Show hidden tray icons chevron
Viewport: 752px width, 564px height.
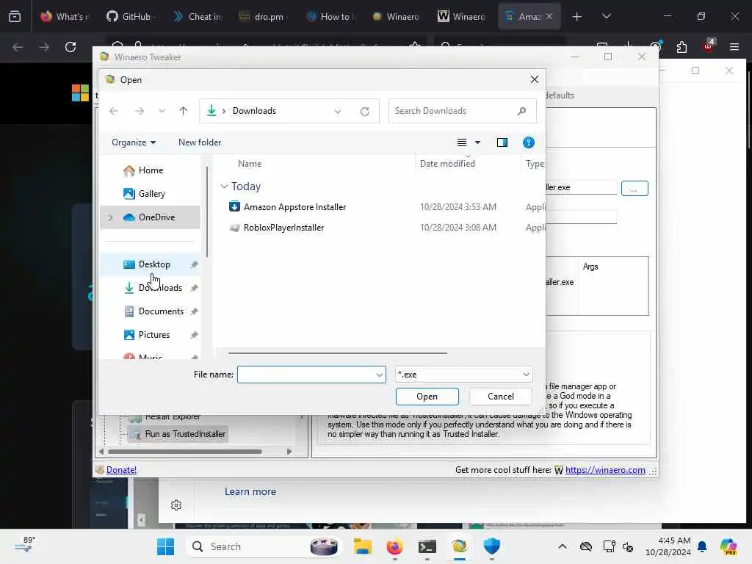pyautogui.click(x=563, y=546)
